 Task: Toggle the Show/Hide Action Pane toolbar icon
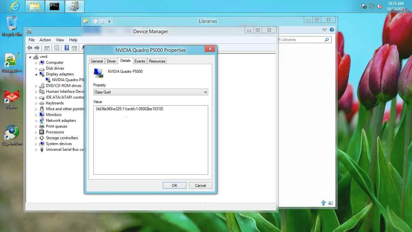click(x=74, y=48)
